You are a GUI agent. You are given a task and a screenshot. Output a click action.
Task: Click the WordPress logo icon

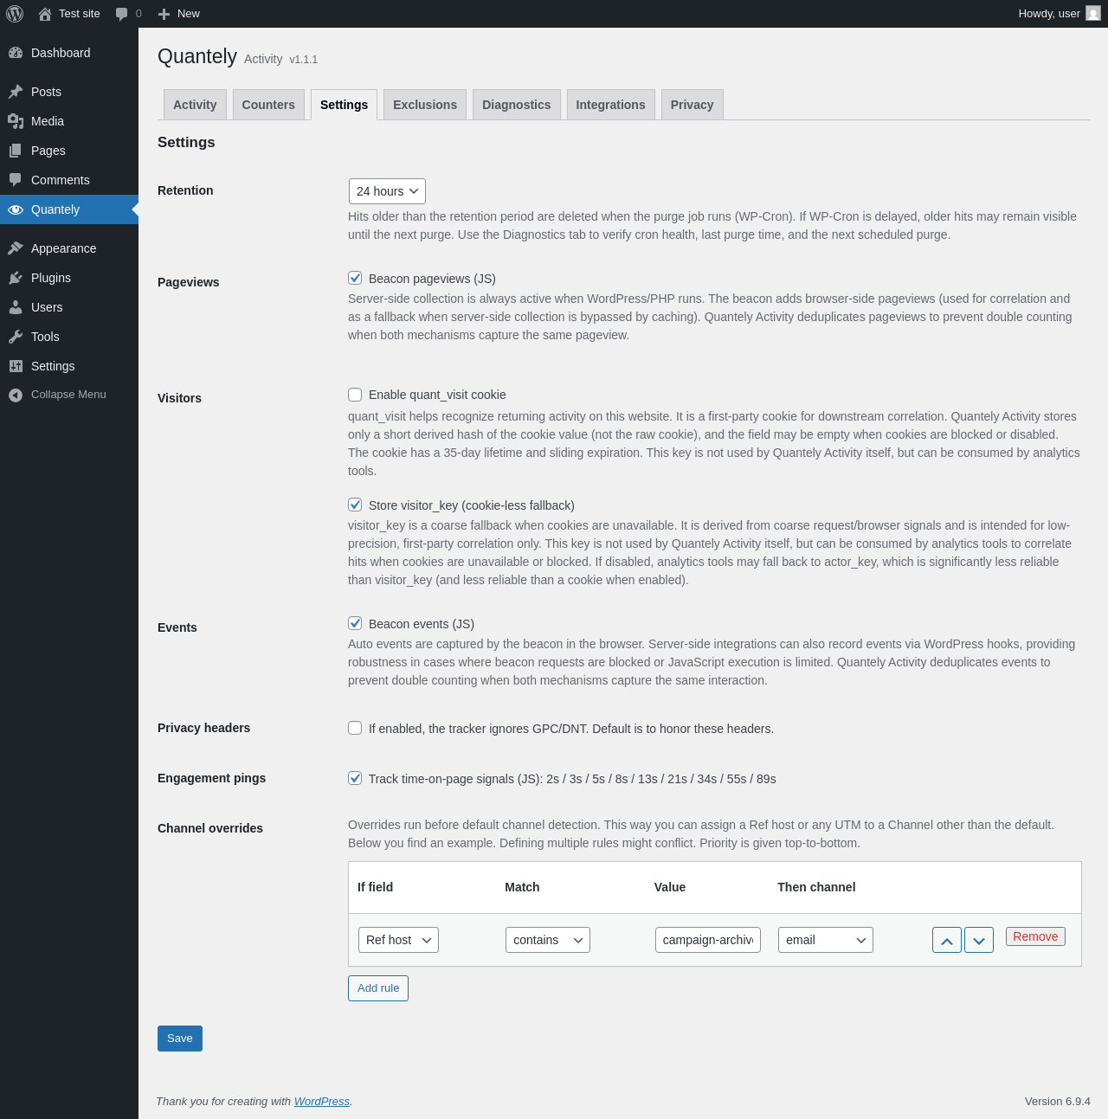point(15,14)
